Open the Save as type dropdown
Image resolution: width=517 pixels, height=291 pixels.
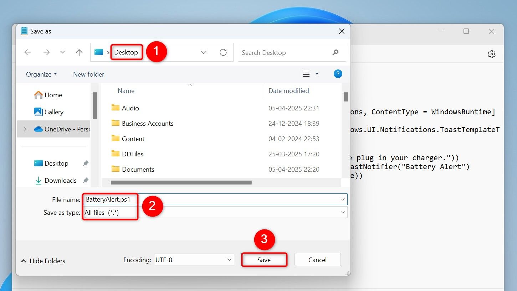(x=342, y=213)
